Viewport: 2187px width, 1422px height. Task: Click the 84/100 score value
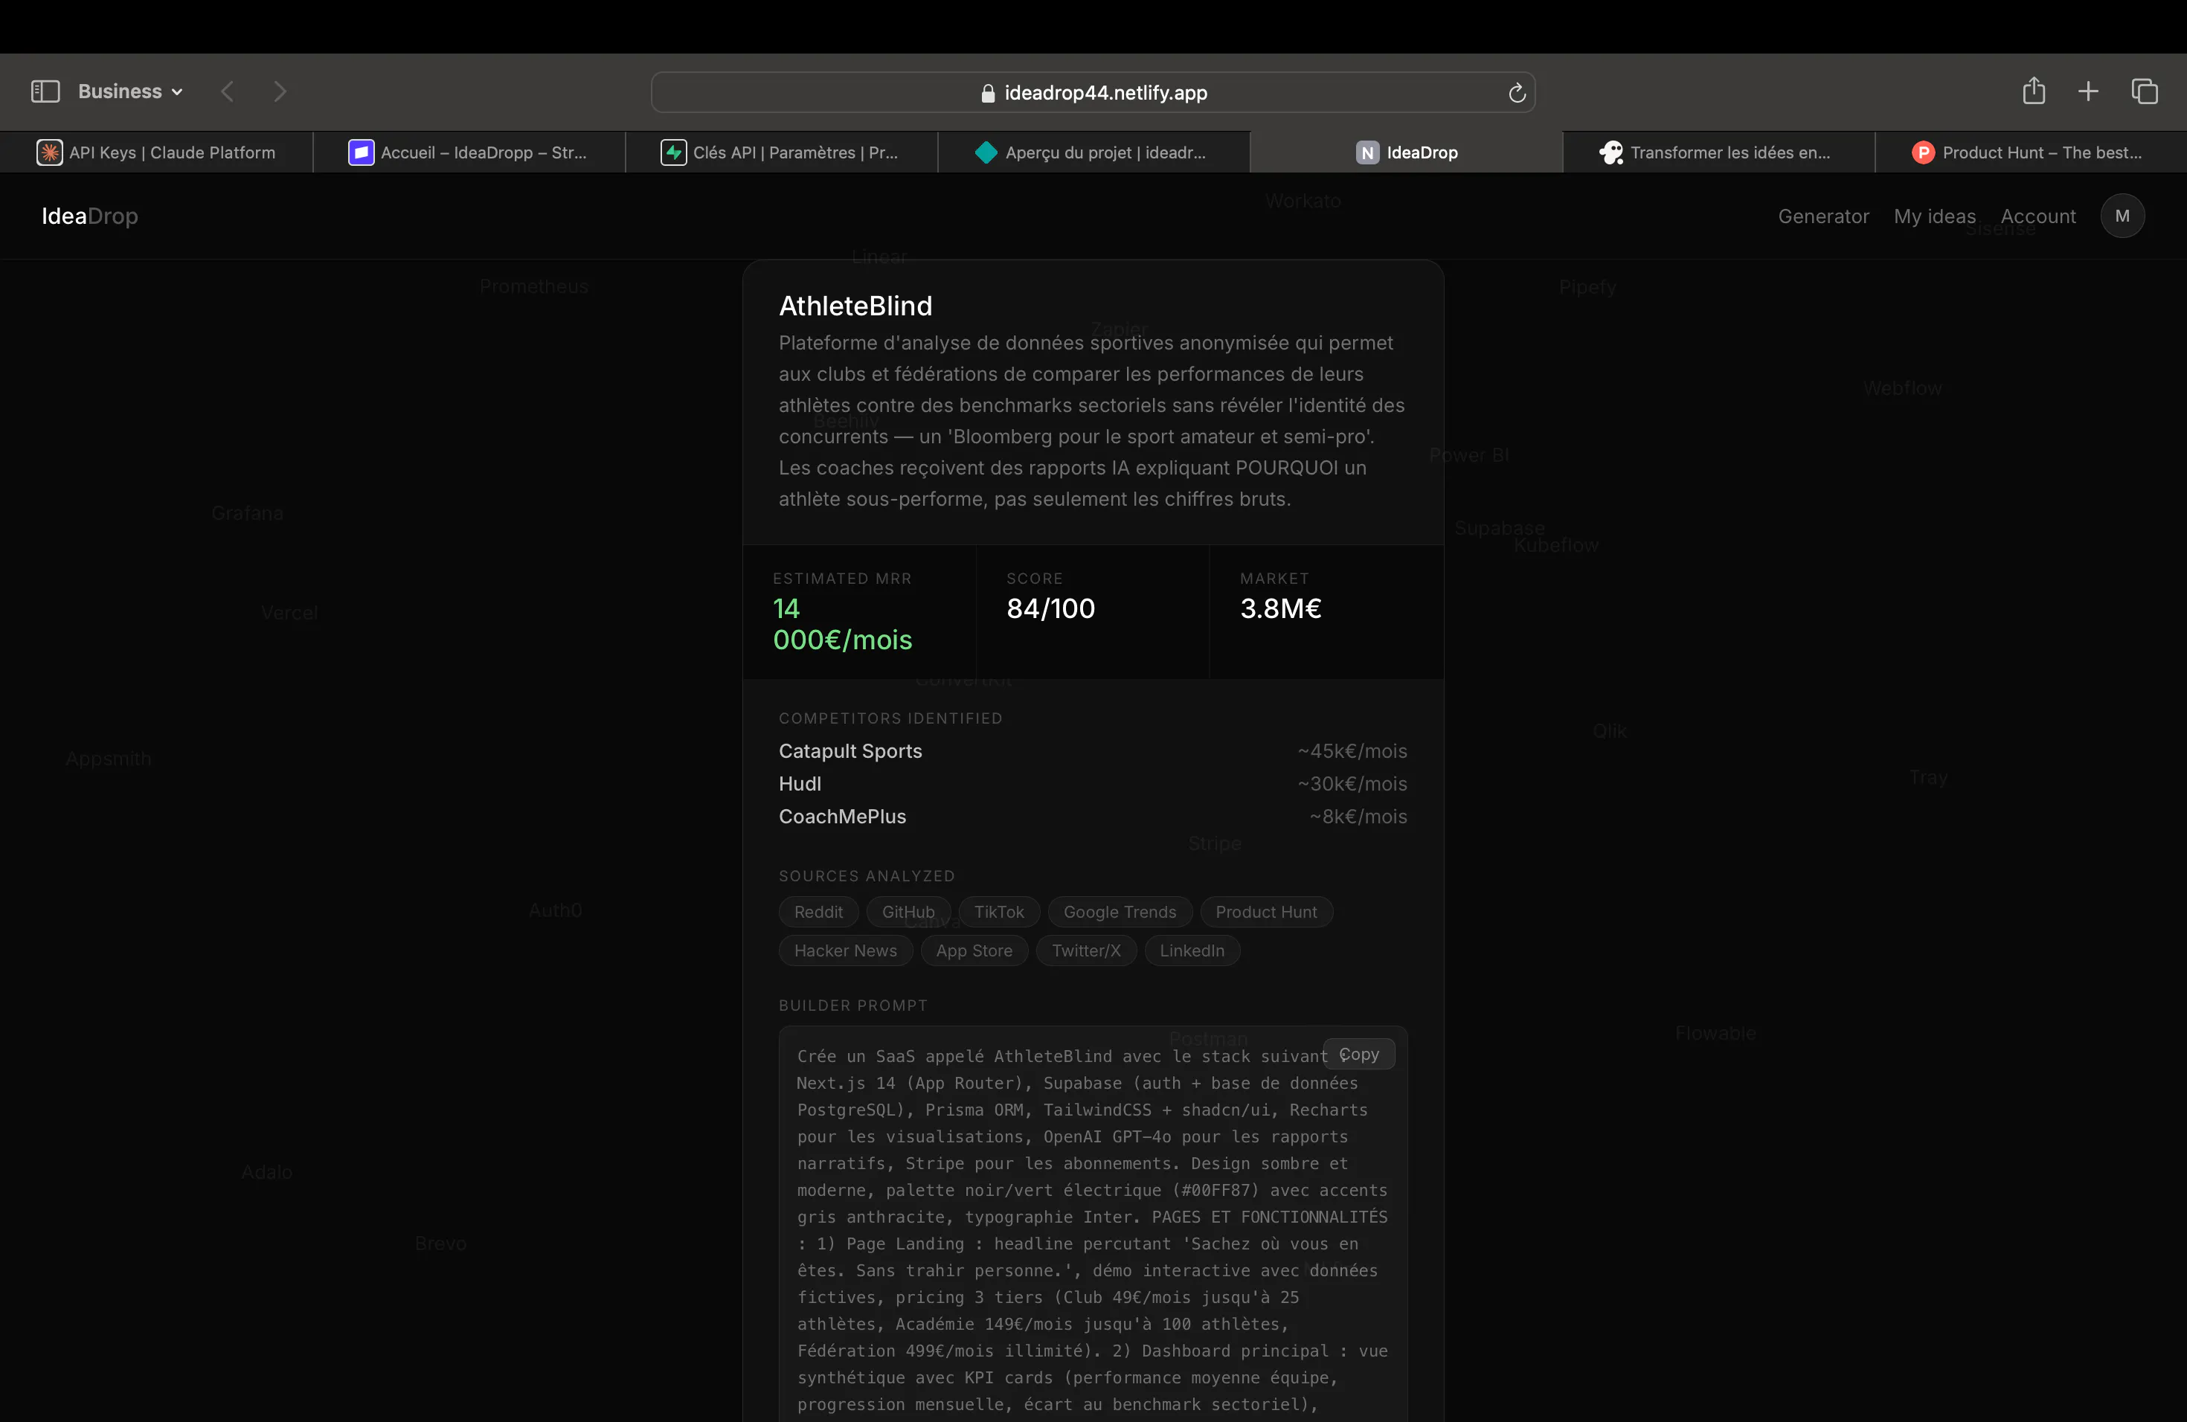1050,608
